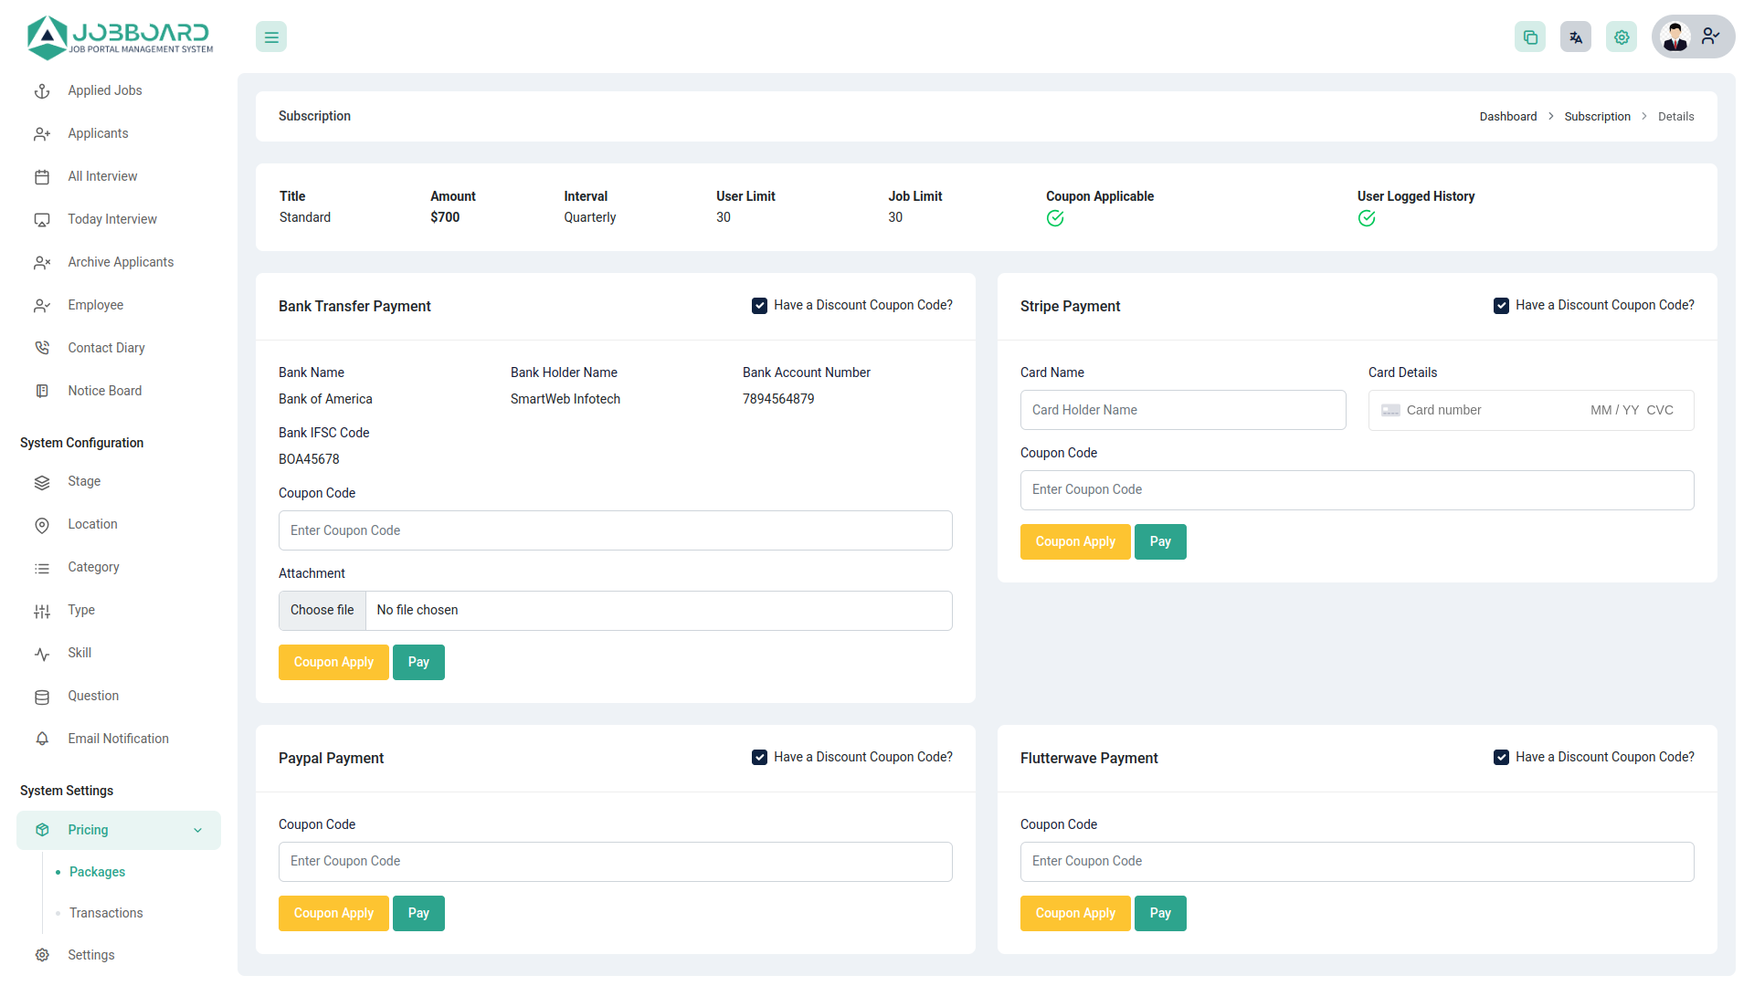Click the theme copy icon in header

click(1530, 37)
